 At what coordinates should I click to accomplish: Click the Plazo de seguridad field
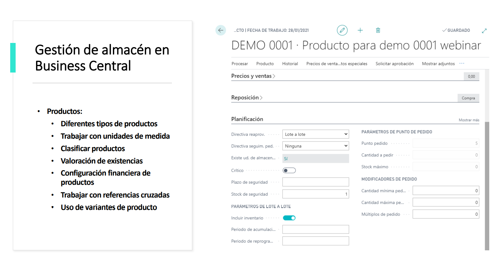tap(316, 182)
